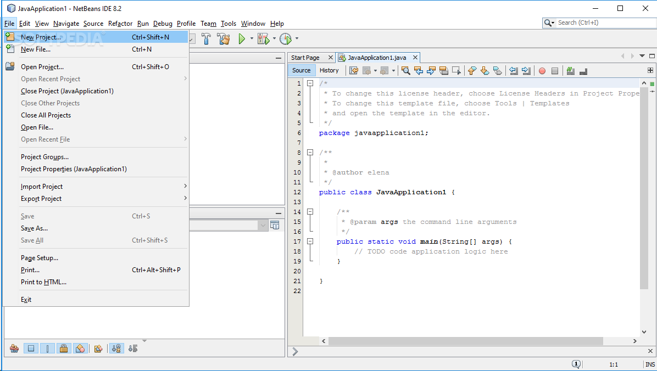Click the editor scrollbar down arrow
This screenshot has height=371, width=657.
644,331
